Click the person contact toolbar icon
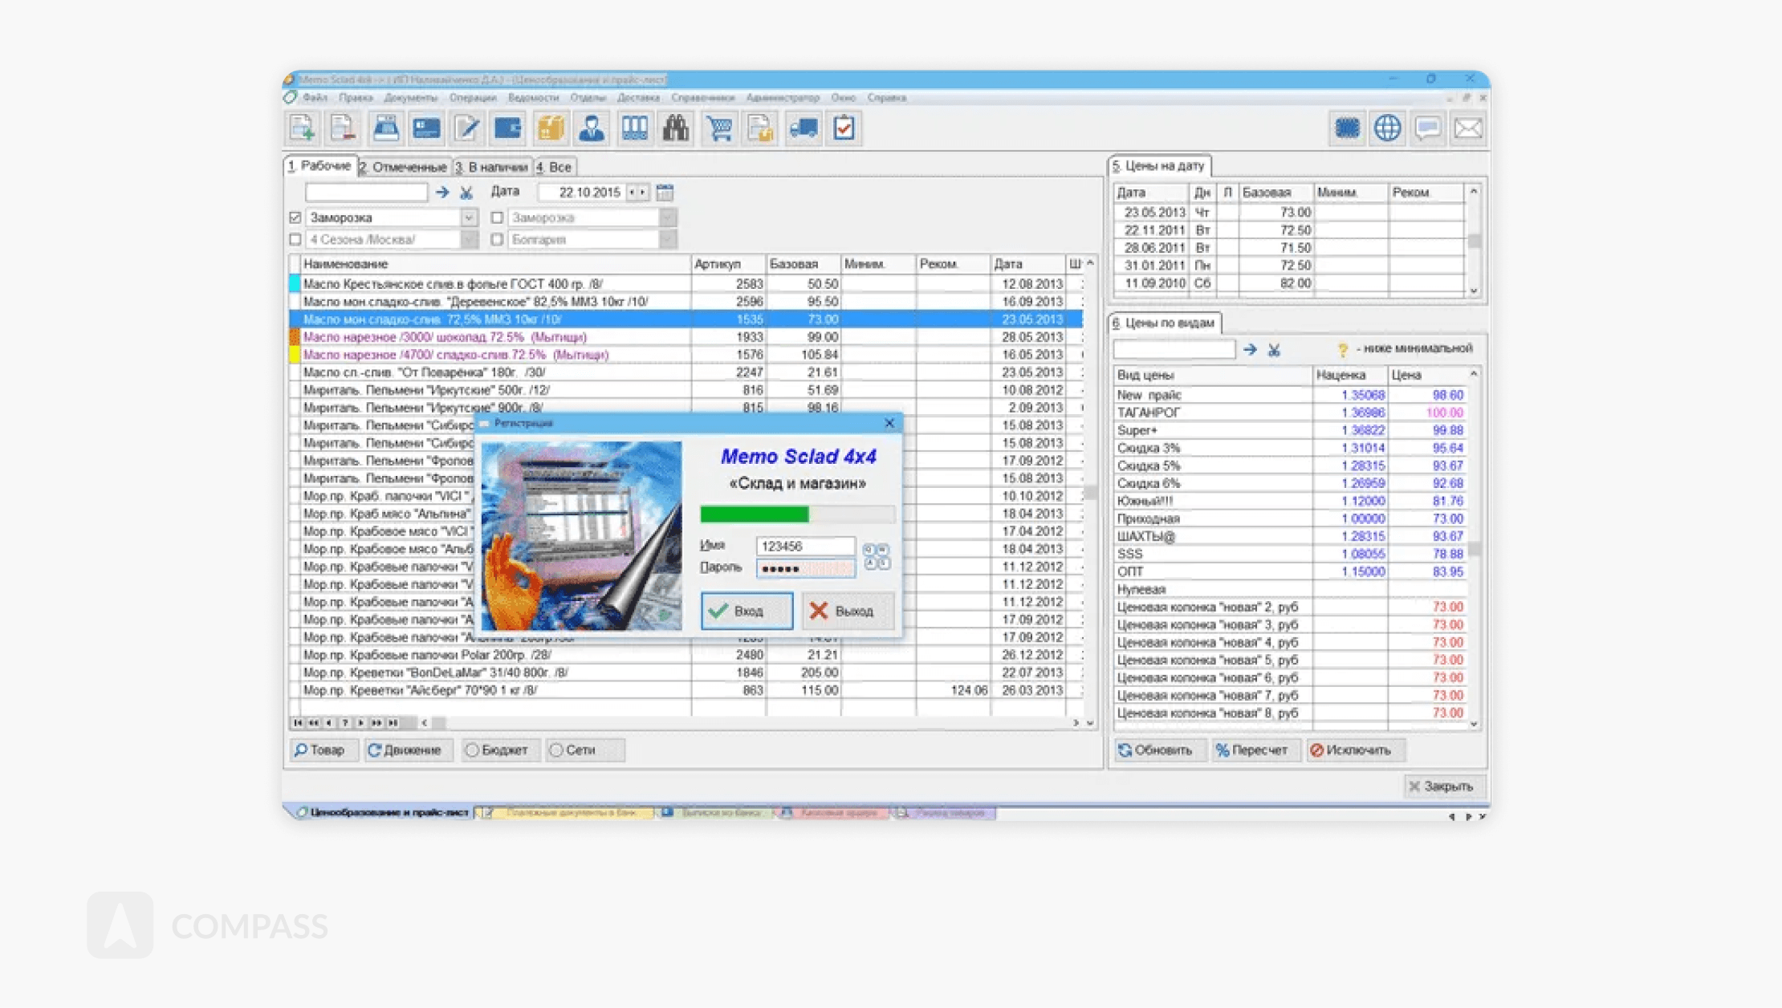 pos(592,128)
